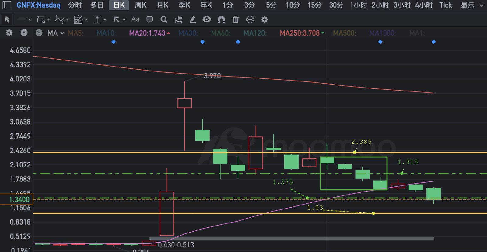Toggle the MA10 average line
The width and height of the screenshot is (487, 252).
(x=106, y=33)
